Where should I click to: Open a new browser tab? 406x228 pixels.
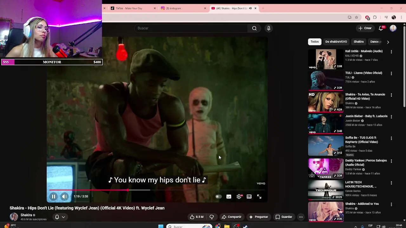tap(263, 8)
